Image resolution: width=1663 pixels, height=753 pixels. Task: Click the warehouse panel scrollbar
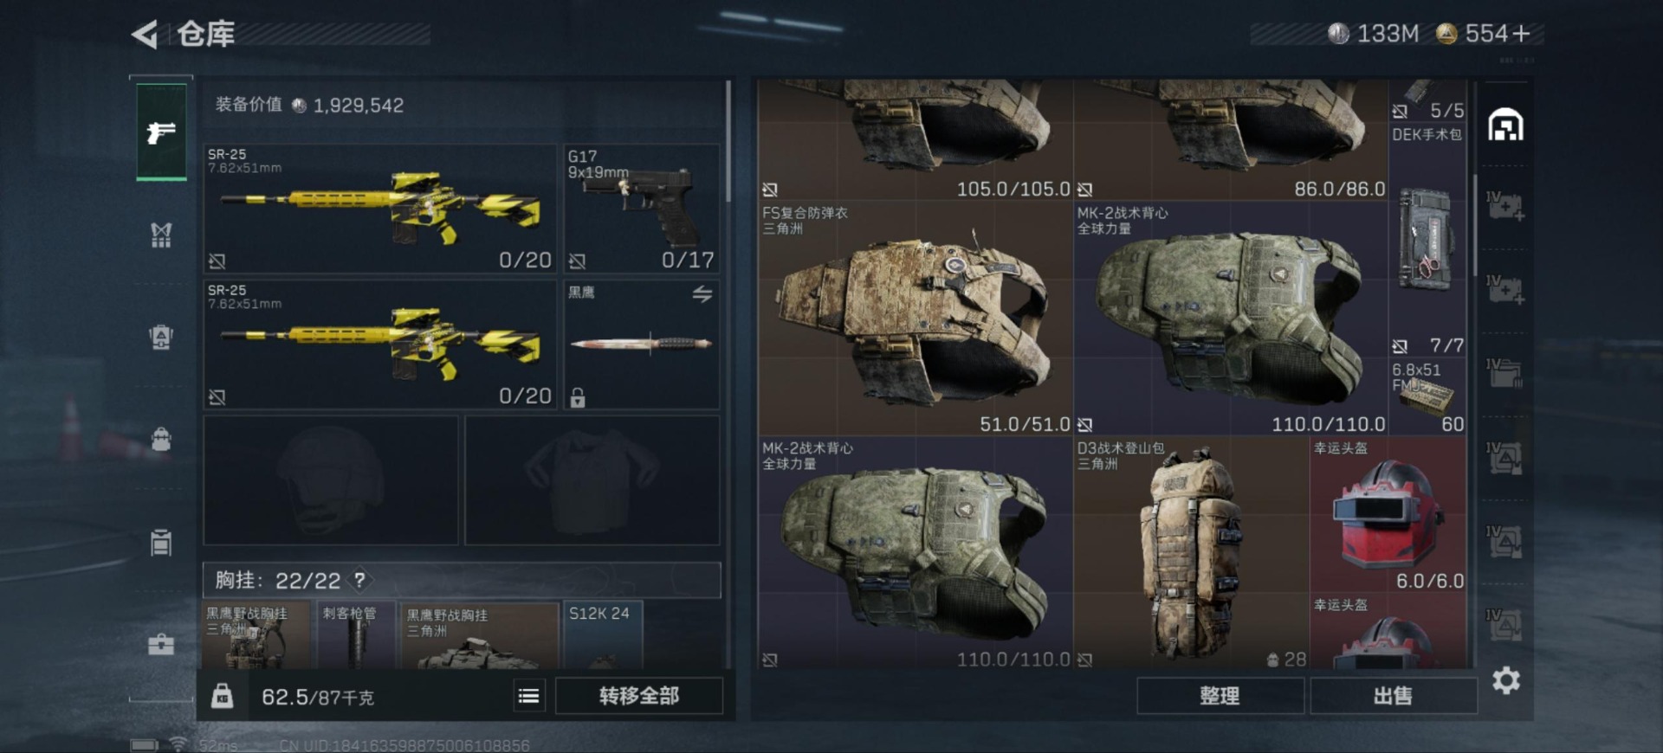[1475, 225]
